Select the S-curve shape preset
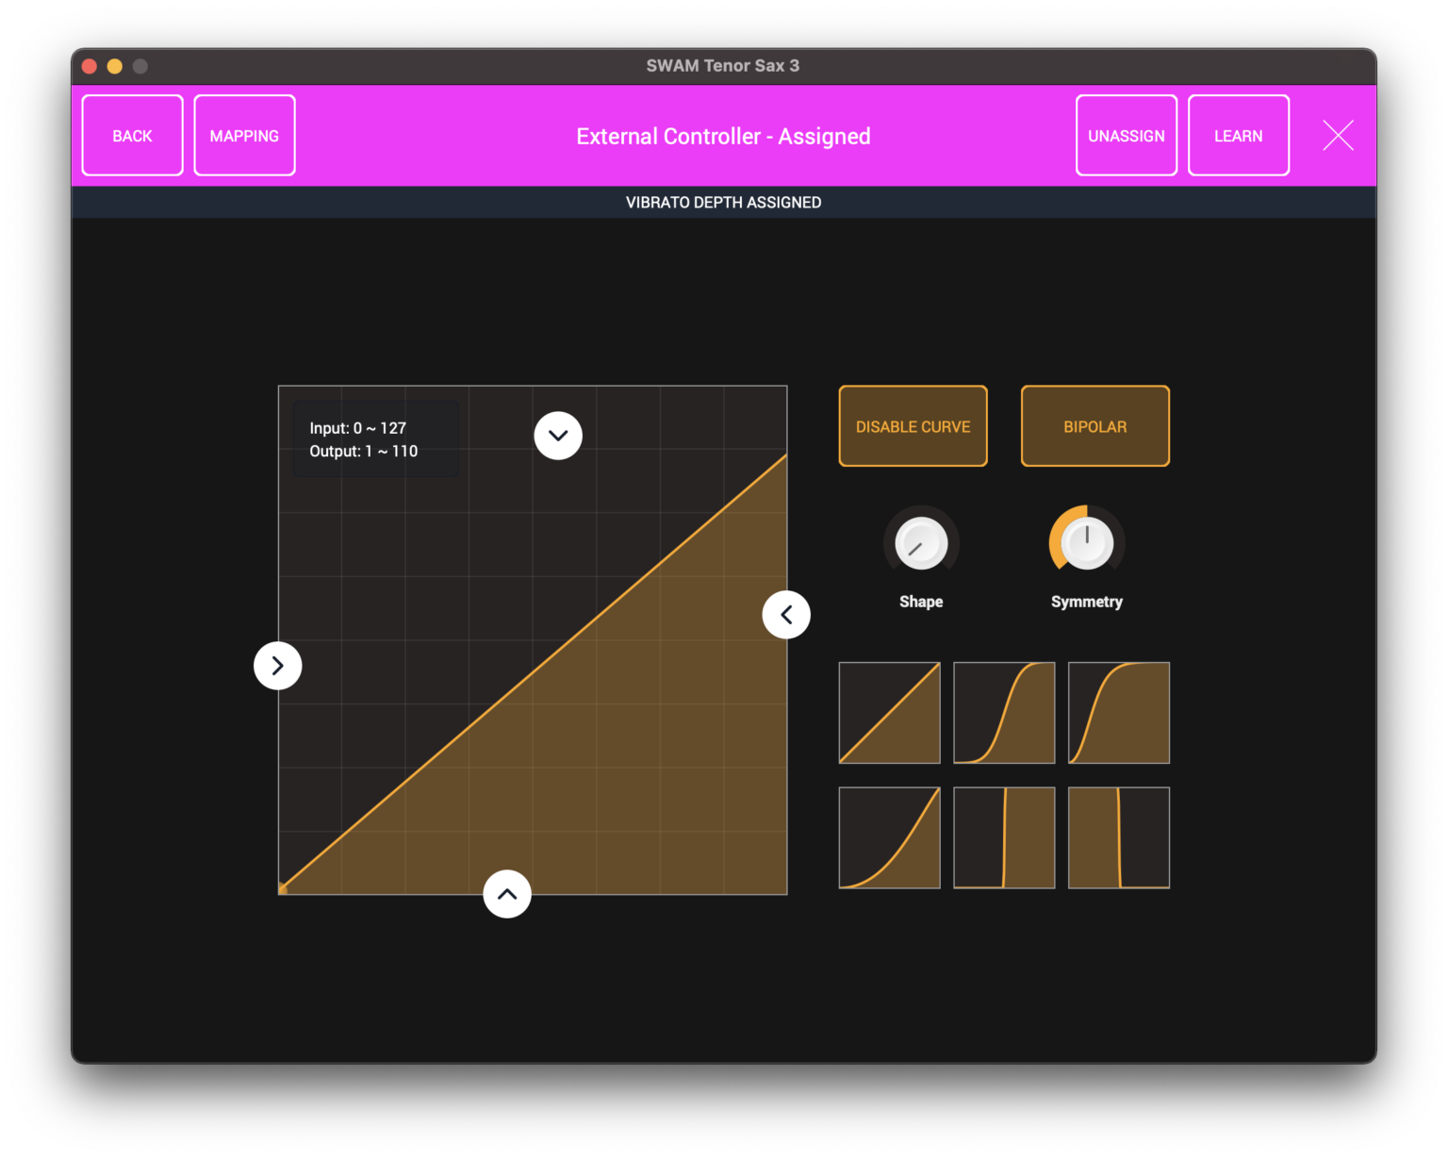Image resolution: width=1448 pixels, height=1158 pixels. click(x=1003, y=712)
